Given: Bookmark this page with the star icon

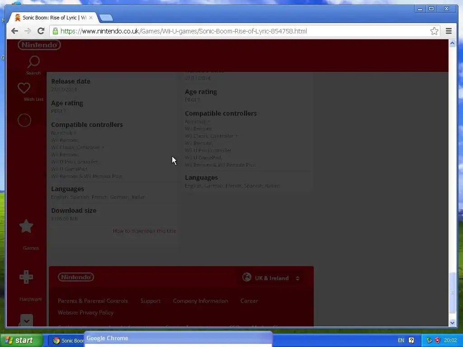Looking at the screenshot, I should pyautogui.click(x=434, y=31).
